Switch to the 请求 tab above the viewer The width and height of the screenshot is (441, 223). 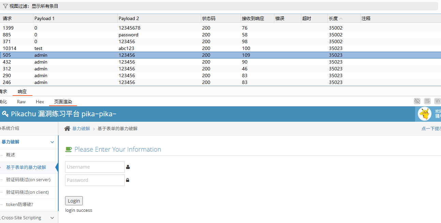(x=3, y=91)
